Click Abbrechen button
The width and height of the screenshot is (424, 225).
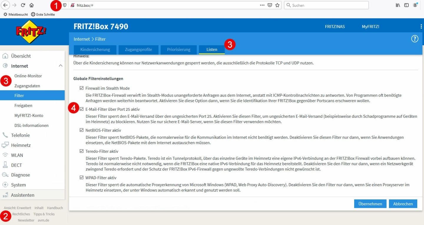[403, 204]
